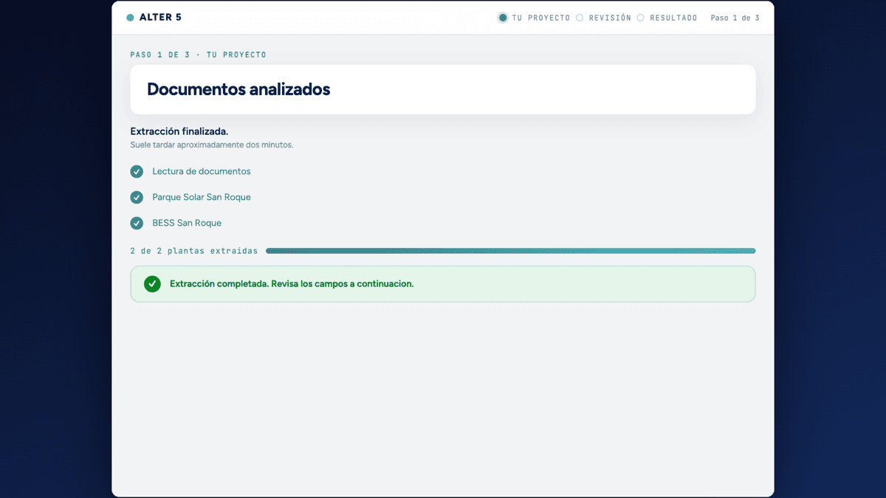The image size is (886, 498).
Task: Open the RESULTADO step label
Action: 673,18
